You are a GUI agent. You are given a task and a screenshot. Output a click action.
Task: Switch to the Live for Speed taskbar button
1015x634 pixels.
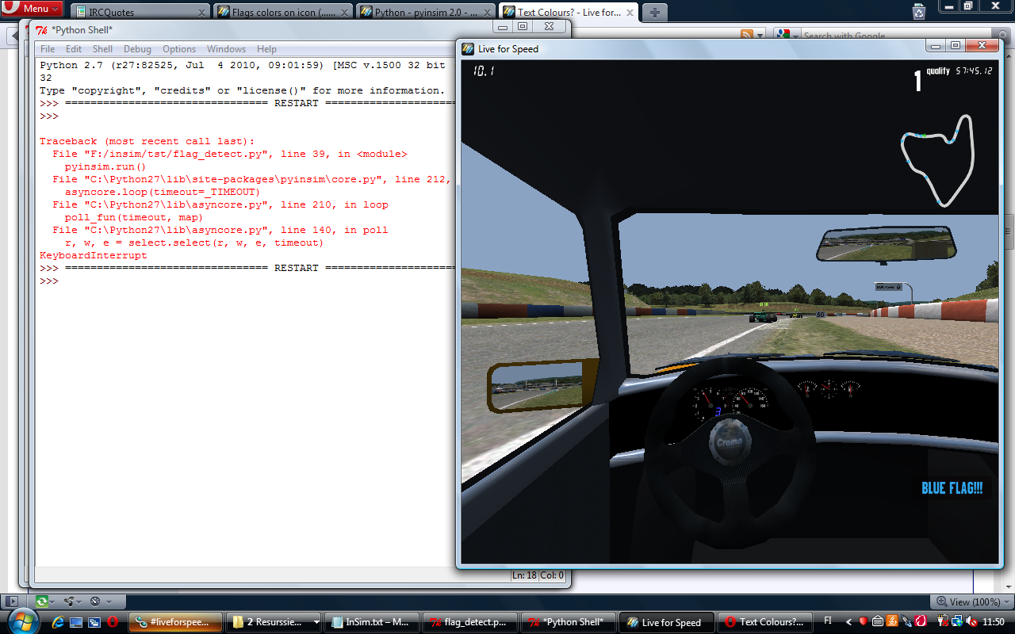click(666, 622)
